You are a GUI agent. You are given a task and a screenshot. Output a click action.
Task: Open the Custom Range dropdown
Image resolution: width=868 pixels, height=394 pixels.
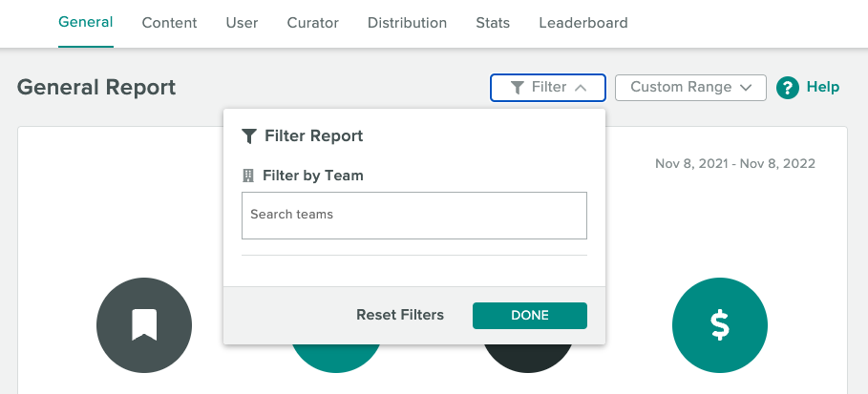pos(690,88)
